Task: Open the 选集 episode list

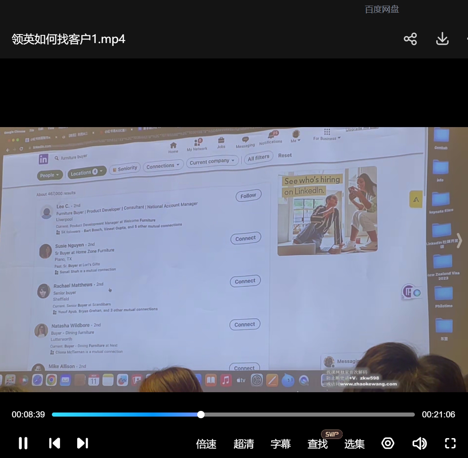Action: (x=354, y=444)
